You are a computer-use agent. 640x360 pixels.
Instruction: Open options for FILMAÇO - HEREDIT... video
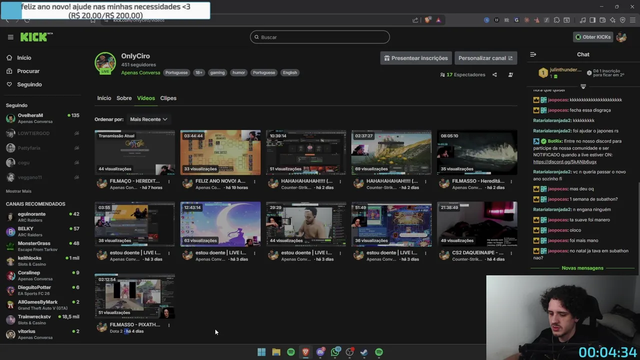click(x=169, y=181)
